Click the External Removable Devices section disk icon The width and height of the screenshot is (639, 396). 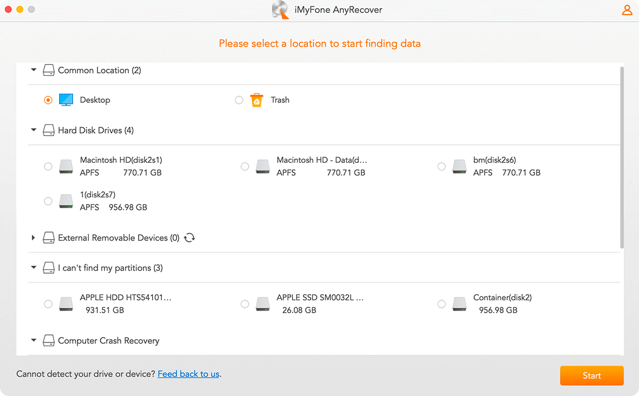coord(49,237)
